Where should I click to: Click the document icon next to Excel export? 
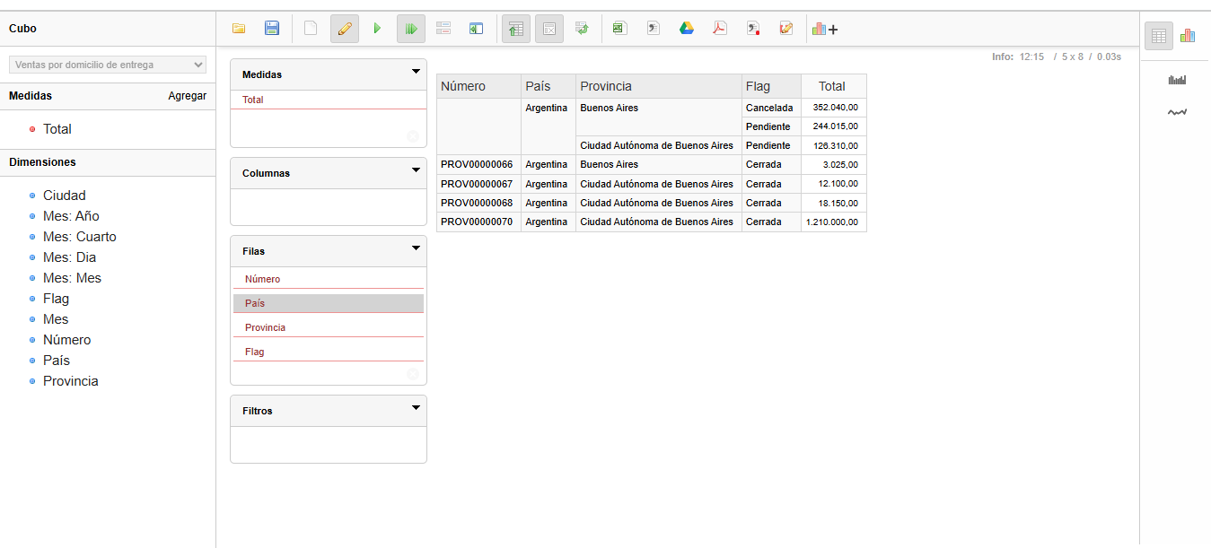654,29
